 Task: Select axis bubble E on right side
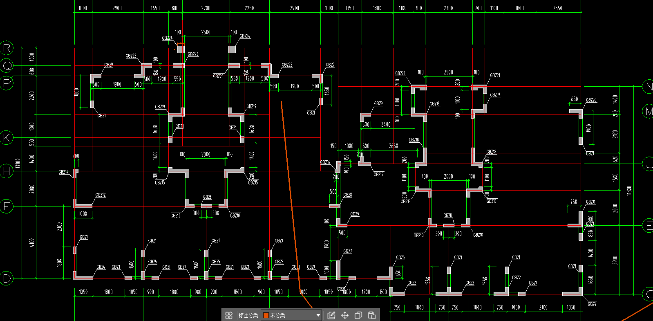click(648, 225)
